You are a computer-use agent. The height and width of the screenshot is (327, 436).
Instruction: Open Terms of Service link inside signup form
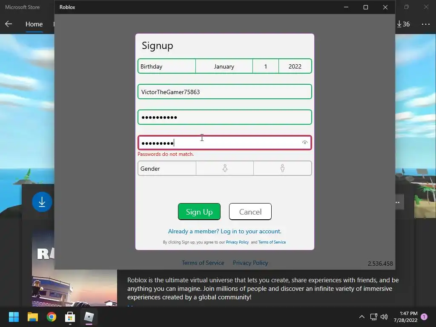click(272, 242)
